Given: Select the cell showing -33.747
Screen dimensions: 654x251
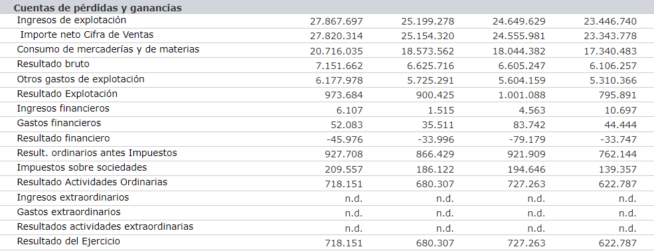Looking at the screenshot, I should tap(619, 139).
